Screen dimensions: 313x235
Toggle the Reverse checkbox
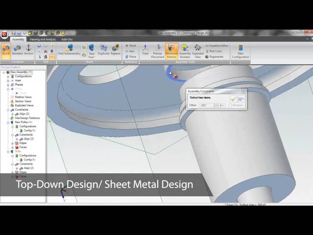(230, 105)
